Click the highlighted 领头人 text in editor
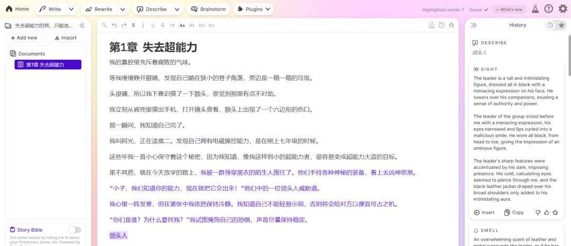The height and width of the screenshot is (246, 571). click(x=118, y=236)
